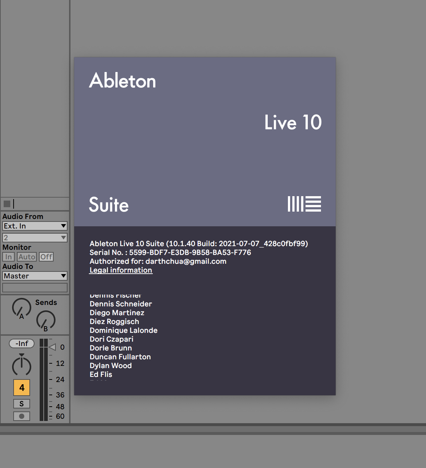Click the empty output channel chooser

click(x=35, y=288)
